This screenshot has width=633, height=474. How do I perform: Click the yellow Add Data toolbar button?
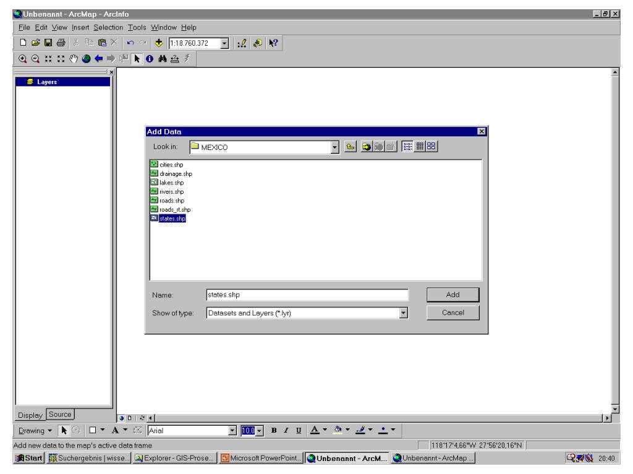tap(159, 43)
